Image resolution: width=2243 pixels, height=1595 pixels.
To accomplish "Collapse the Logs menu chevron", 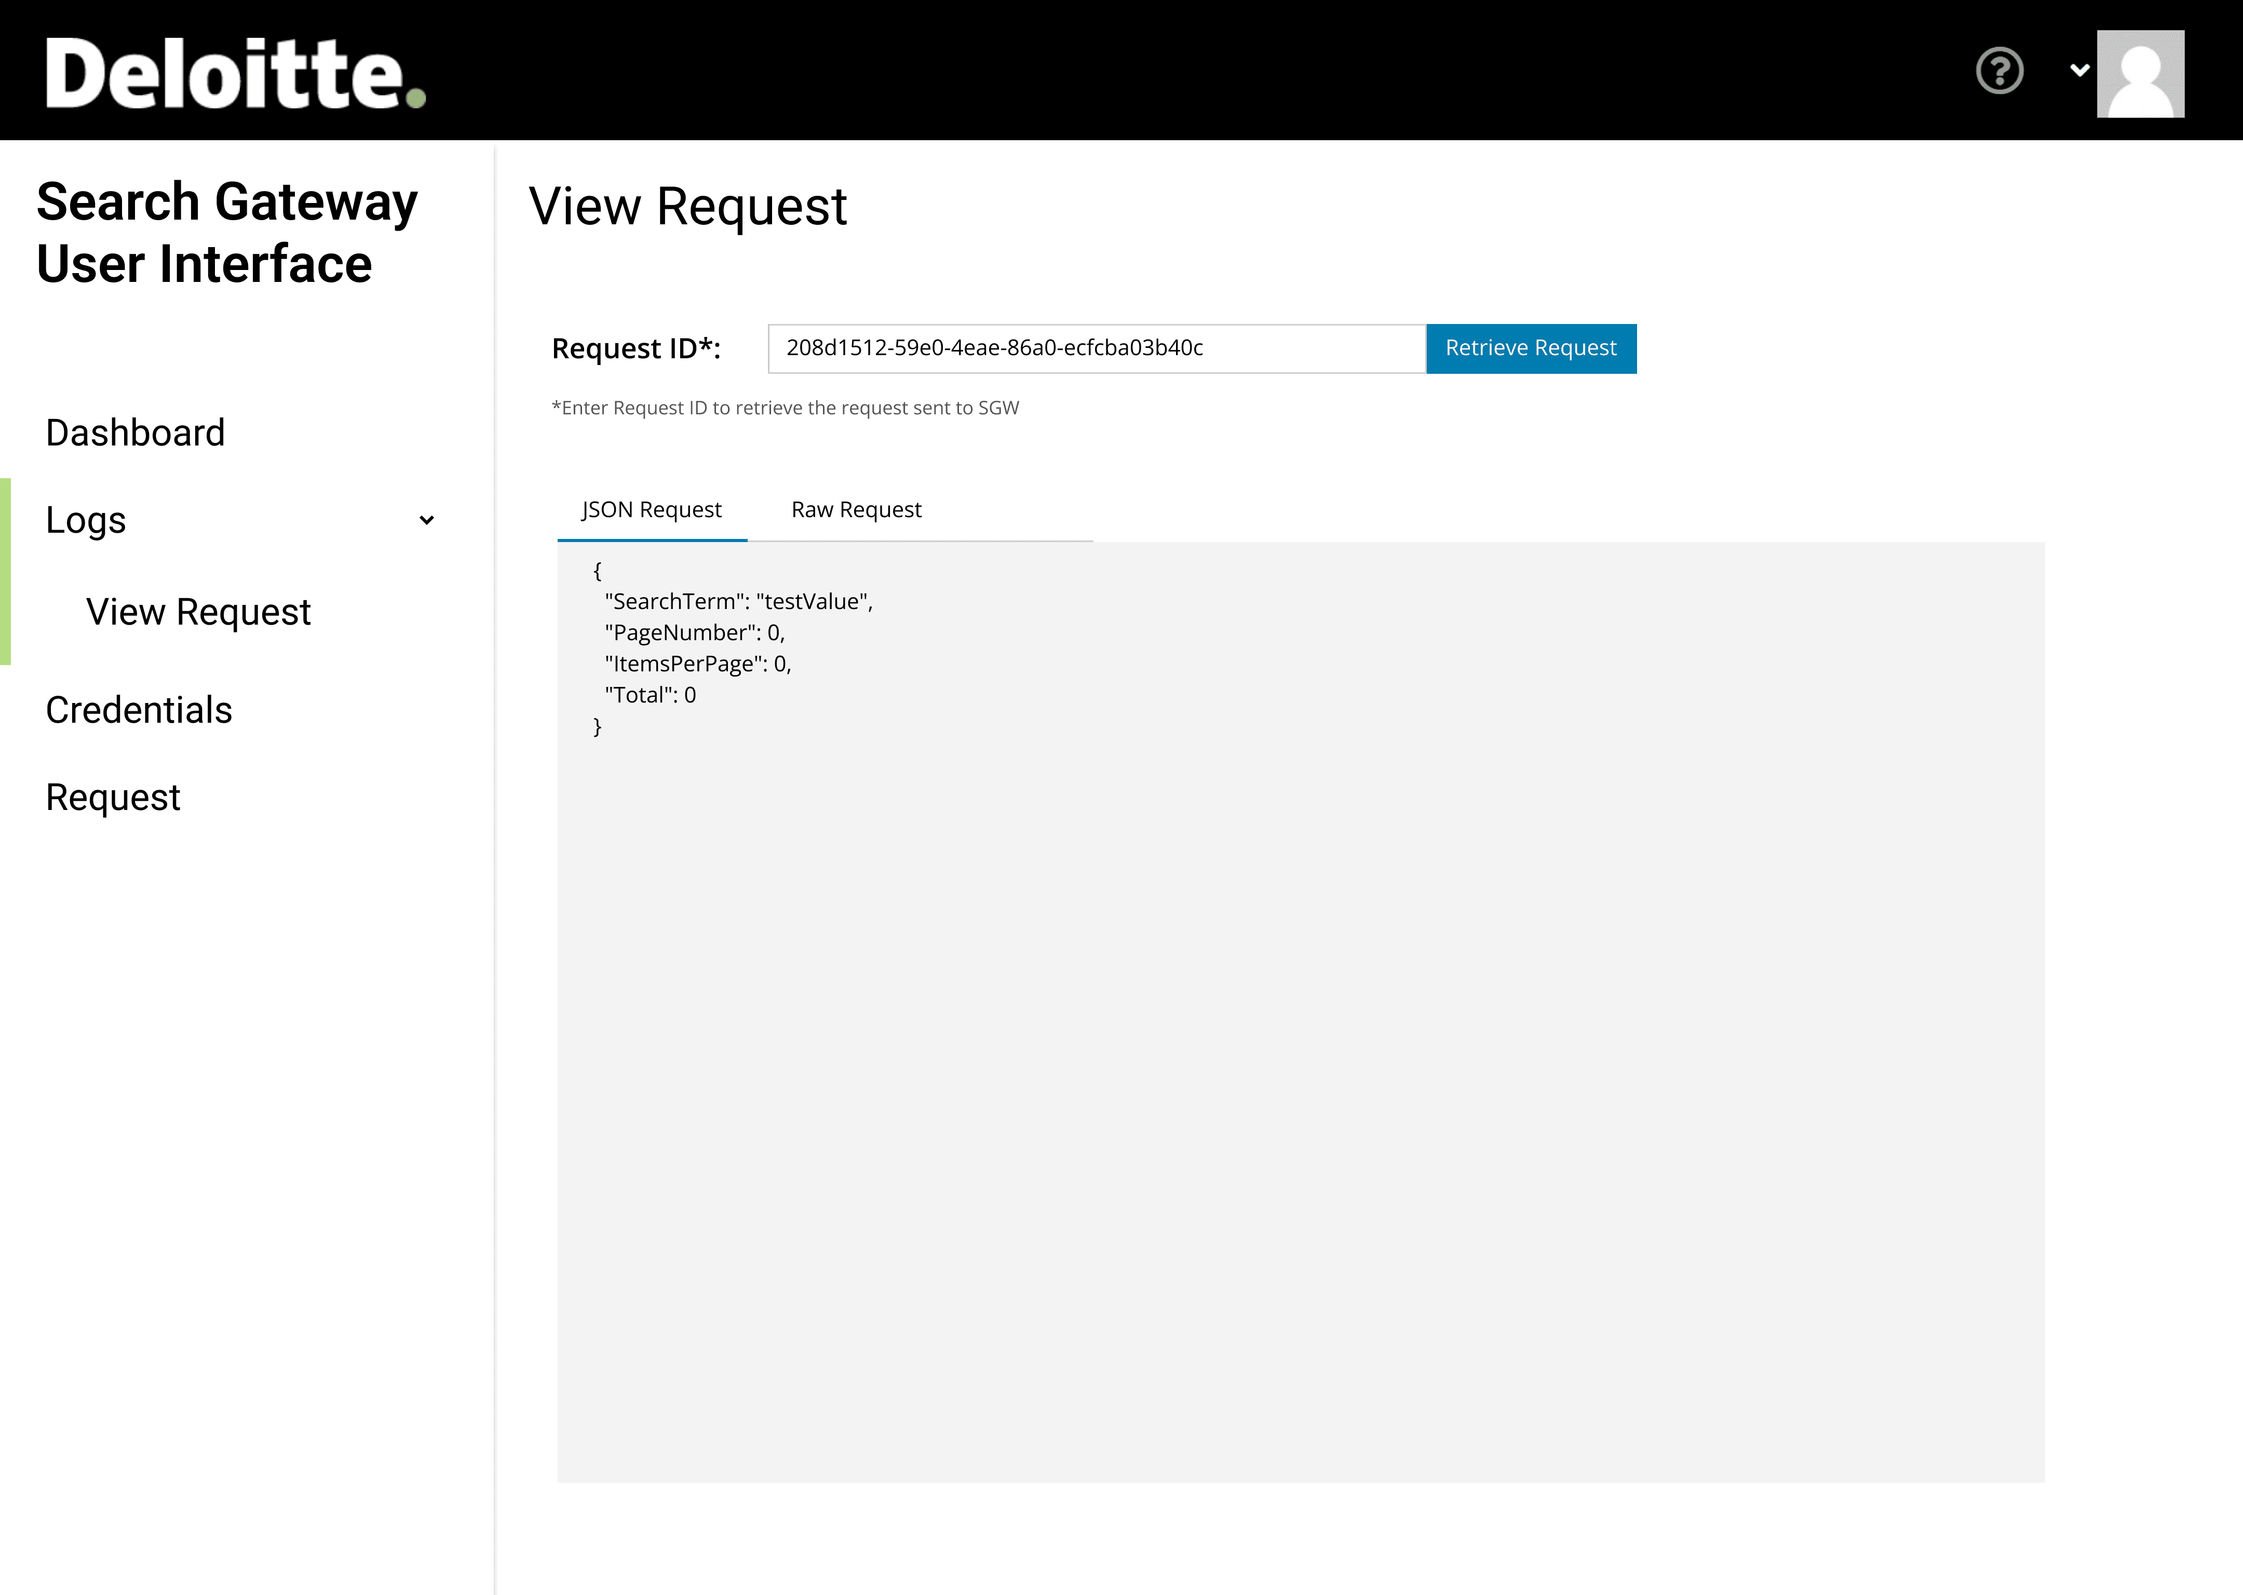I will 426,521.
